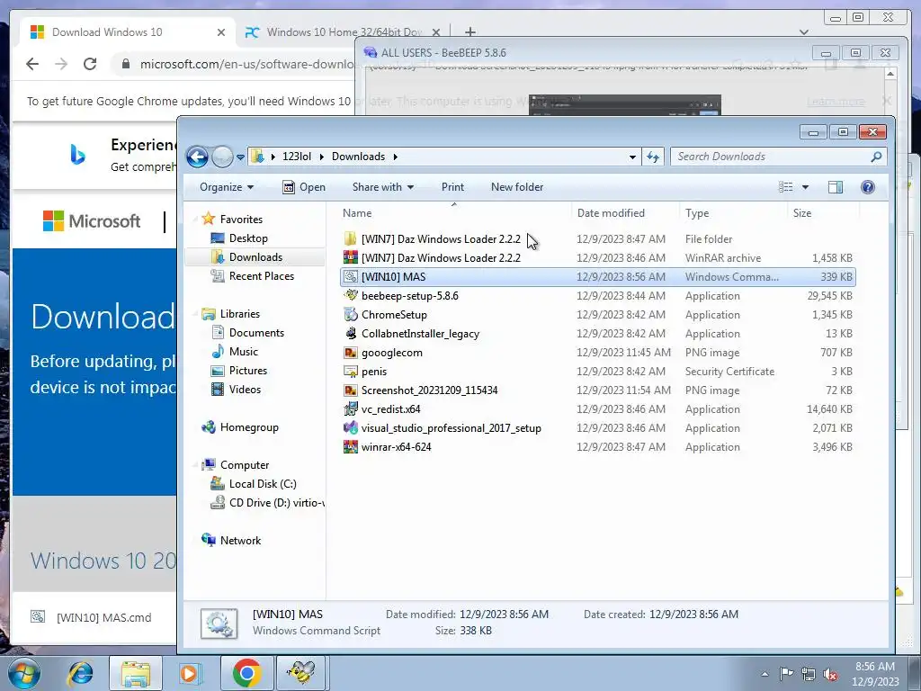Screen dimensions: 921x691
Task: Close the Download Windows 10 tab
Action: coord(221,32)
